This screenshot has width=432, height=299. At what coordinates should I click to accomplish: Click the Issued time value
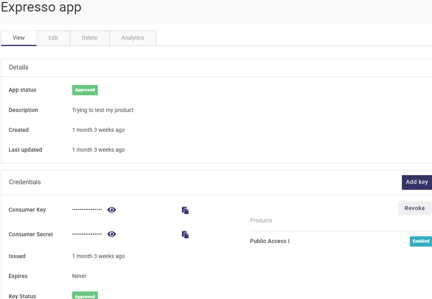[x=98, y=256]
